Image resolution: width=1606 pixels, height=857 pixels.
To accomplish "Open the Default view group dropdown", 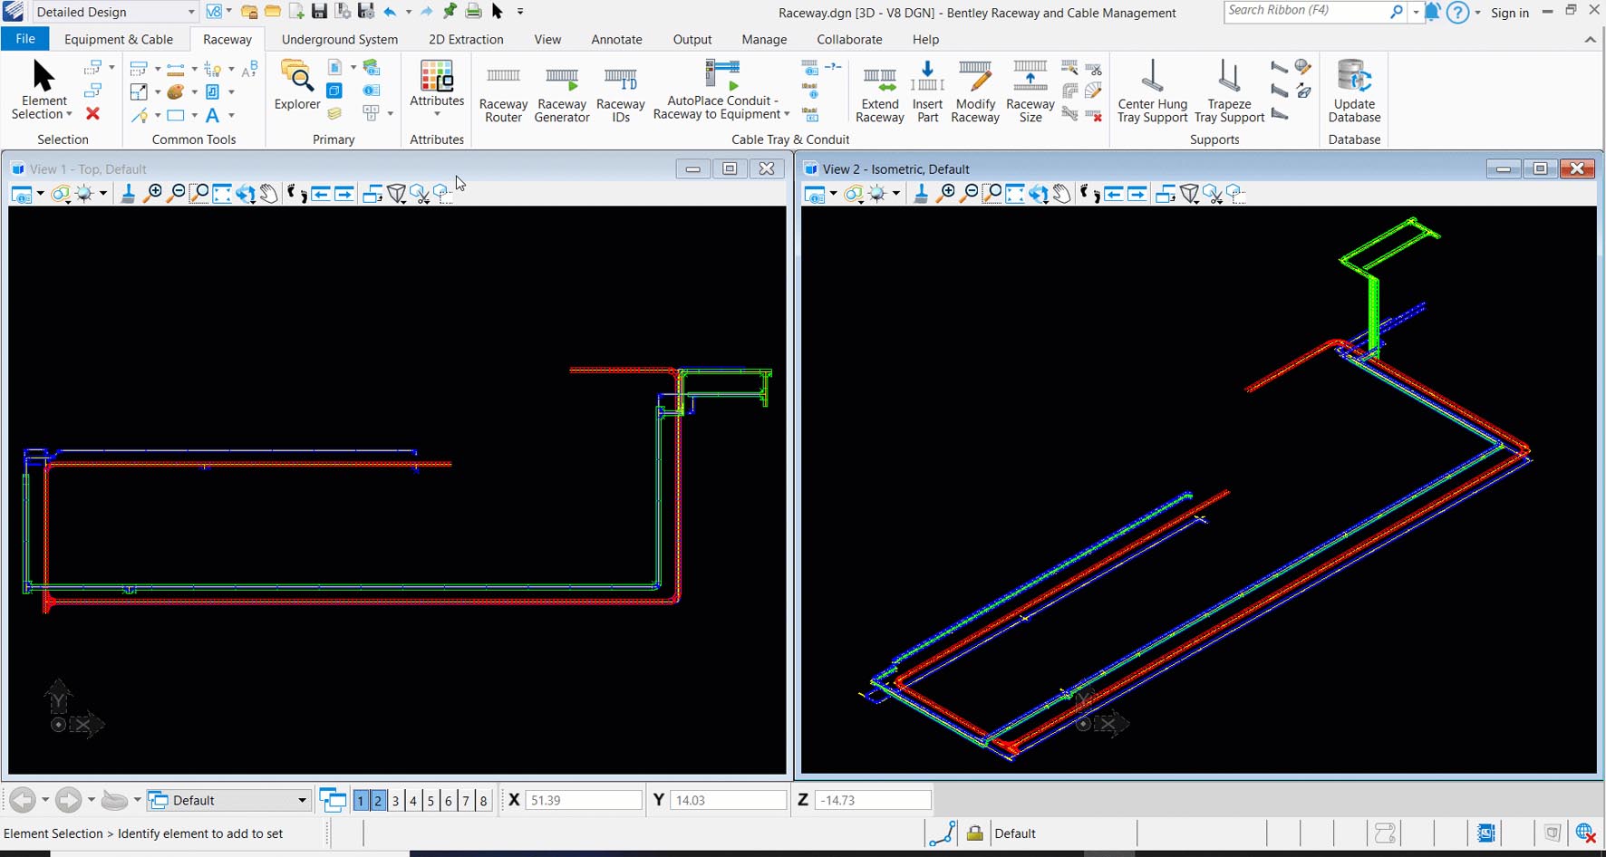I will [x=302, y=801].
